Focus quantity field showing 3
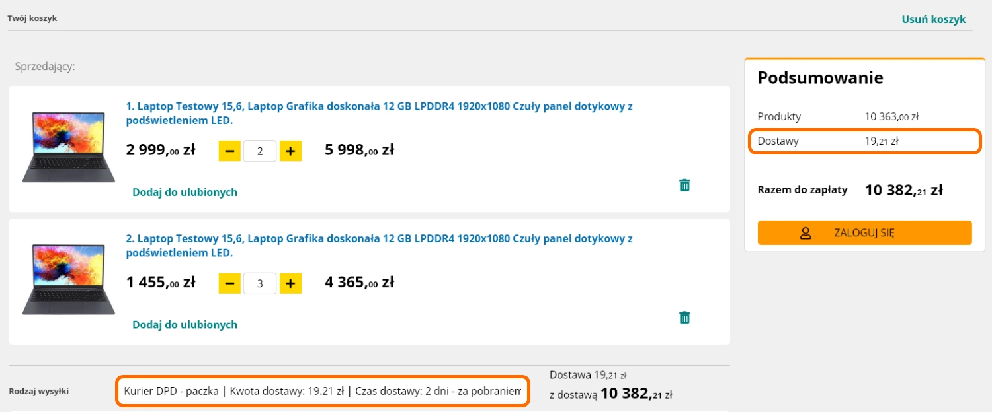The image size is (992, 412). (260, 284)
